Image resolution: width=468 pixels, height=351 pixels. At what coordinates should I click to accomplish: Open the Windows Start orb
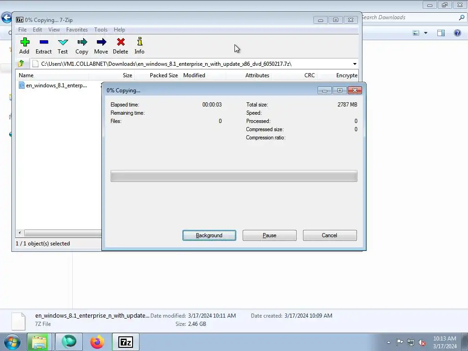coord(12,342)
